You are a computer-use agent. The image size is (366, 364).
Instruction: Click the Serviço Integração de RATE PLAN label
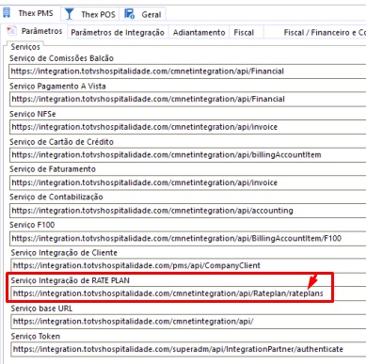71,280
